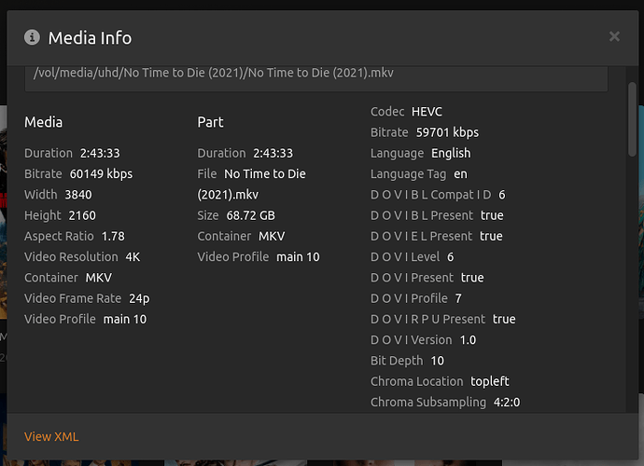The image size is (644, 466).
Task: Click the info icon beside Media Info title
Action: (33, 37)
